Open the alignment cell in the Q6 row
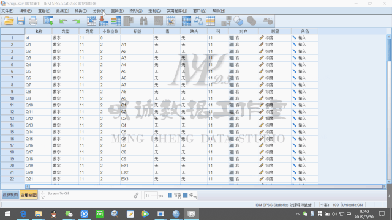This screenshot has height=220, width=392. (x=243, y=78)
